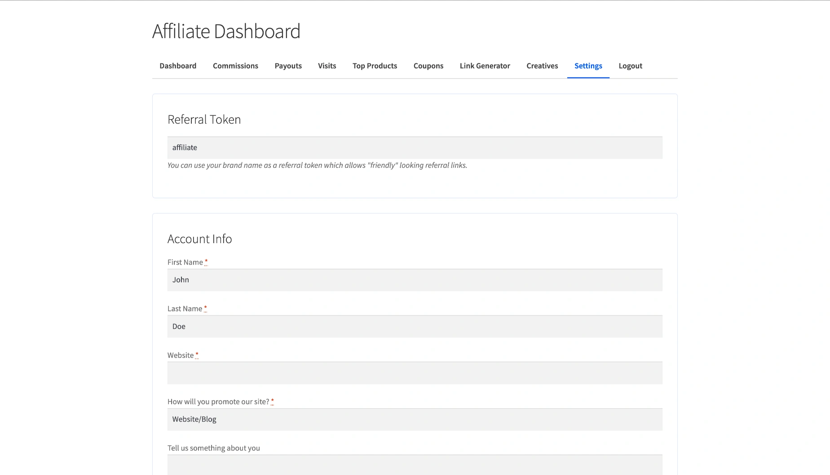The width and height of the screenshot is (830, 475).
Task: Switch to the Creatives tab
Action: point(542,66)
